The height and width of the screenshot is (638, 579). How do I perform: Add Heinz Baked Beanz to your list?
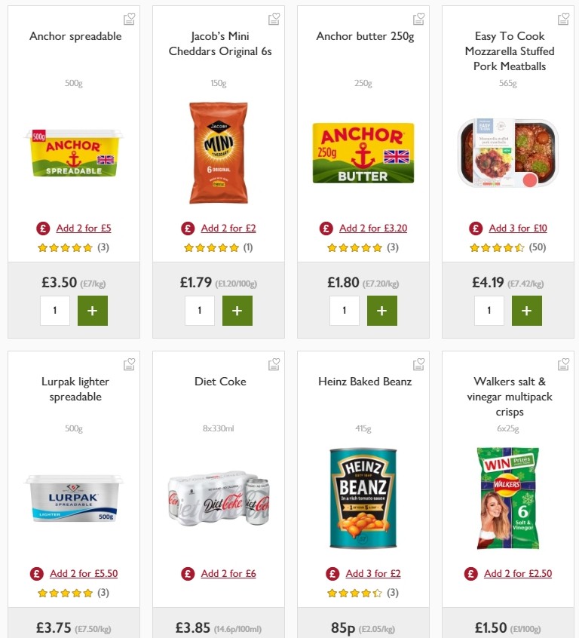tap(418, 364)
